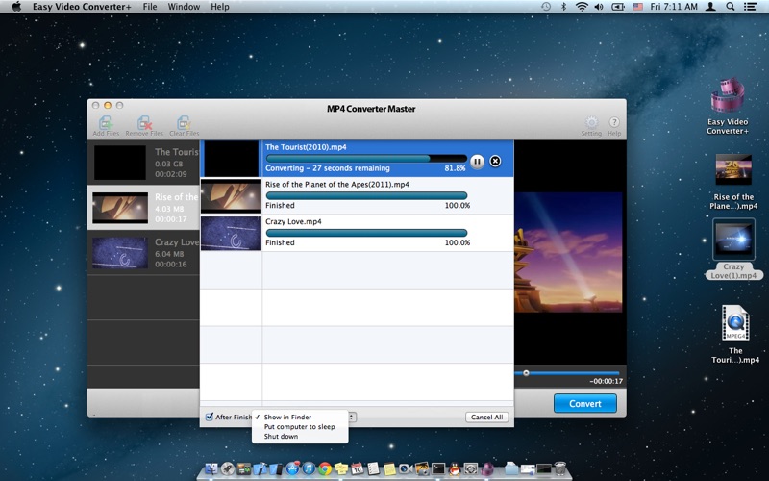Open iTunes from the Dock
The image size is (769, 481).
click(x=309, y=468)
